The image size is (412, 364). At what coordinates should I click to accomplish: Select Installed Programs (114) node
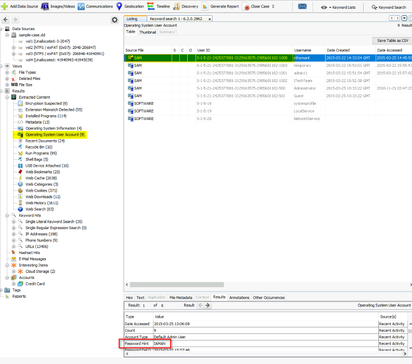pos(46,116)
